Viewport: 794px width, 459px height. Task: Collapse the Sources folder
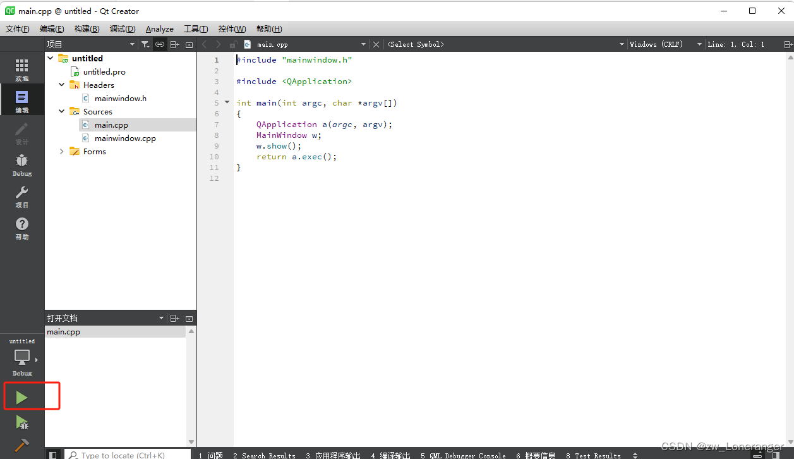(62, 111)
